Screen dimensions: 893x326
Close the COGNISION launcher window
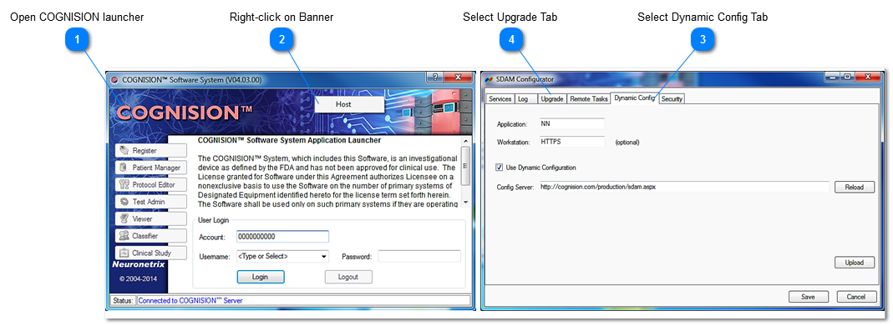[x=458, y=77]
